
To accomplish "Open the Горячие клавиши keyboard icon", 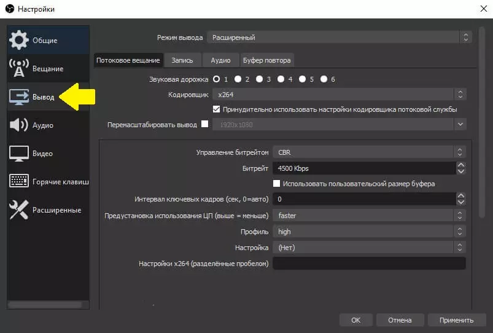I will coord(19,181).
